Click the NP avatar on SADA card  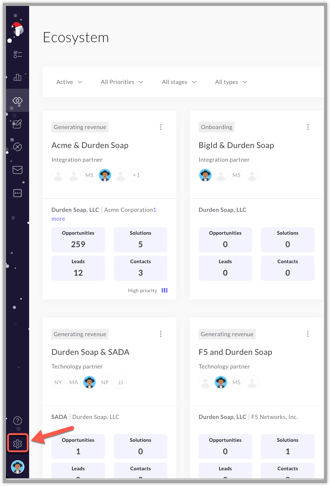105,382
